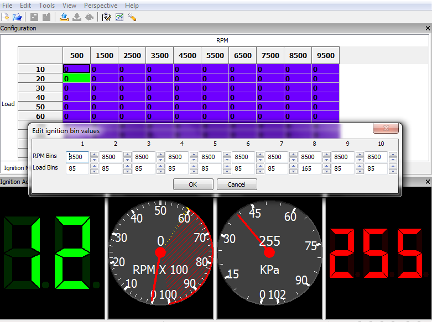Decrease Load bin 1 with down arrow

click(94, 171)
